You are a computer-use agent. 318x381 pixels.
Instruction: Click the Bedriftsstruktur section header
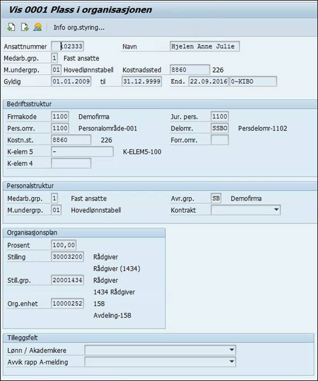pos(160,104)
